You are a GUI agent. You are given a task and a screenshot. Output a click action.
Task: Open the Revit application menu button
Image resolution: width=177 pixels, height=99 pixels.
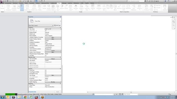[x=2, y=2]
